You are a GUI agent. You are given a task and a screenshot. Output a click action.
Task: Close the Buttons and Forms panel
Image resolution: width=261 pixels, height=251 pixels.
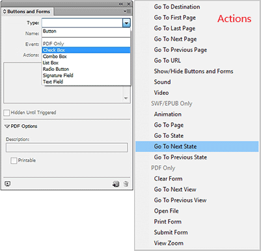129,4
